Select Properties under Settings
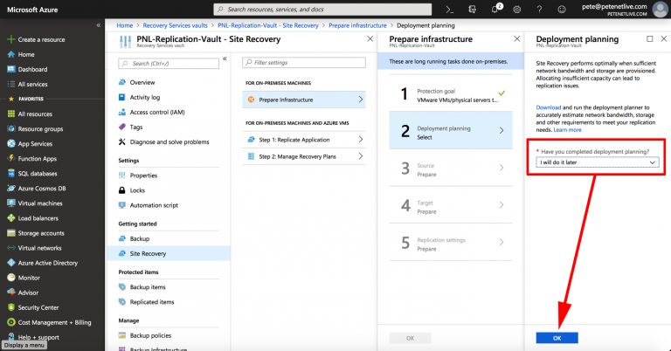 click(x=143, y=175)
